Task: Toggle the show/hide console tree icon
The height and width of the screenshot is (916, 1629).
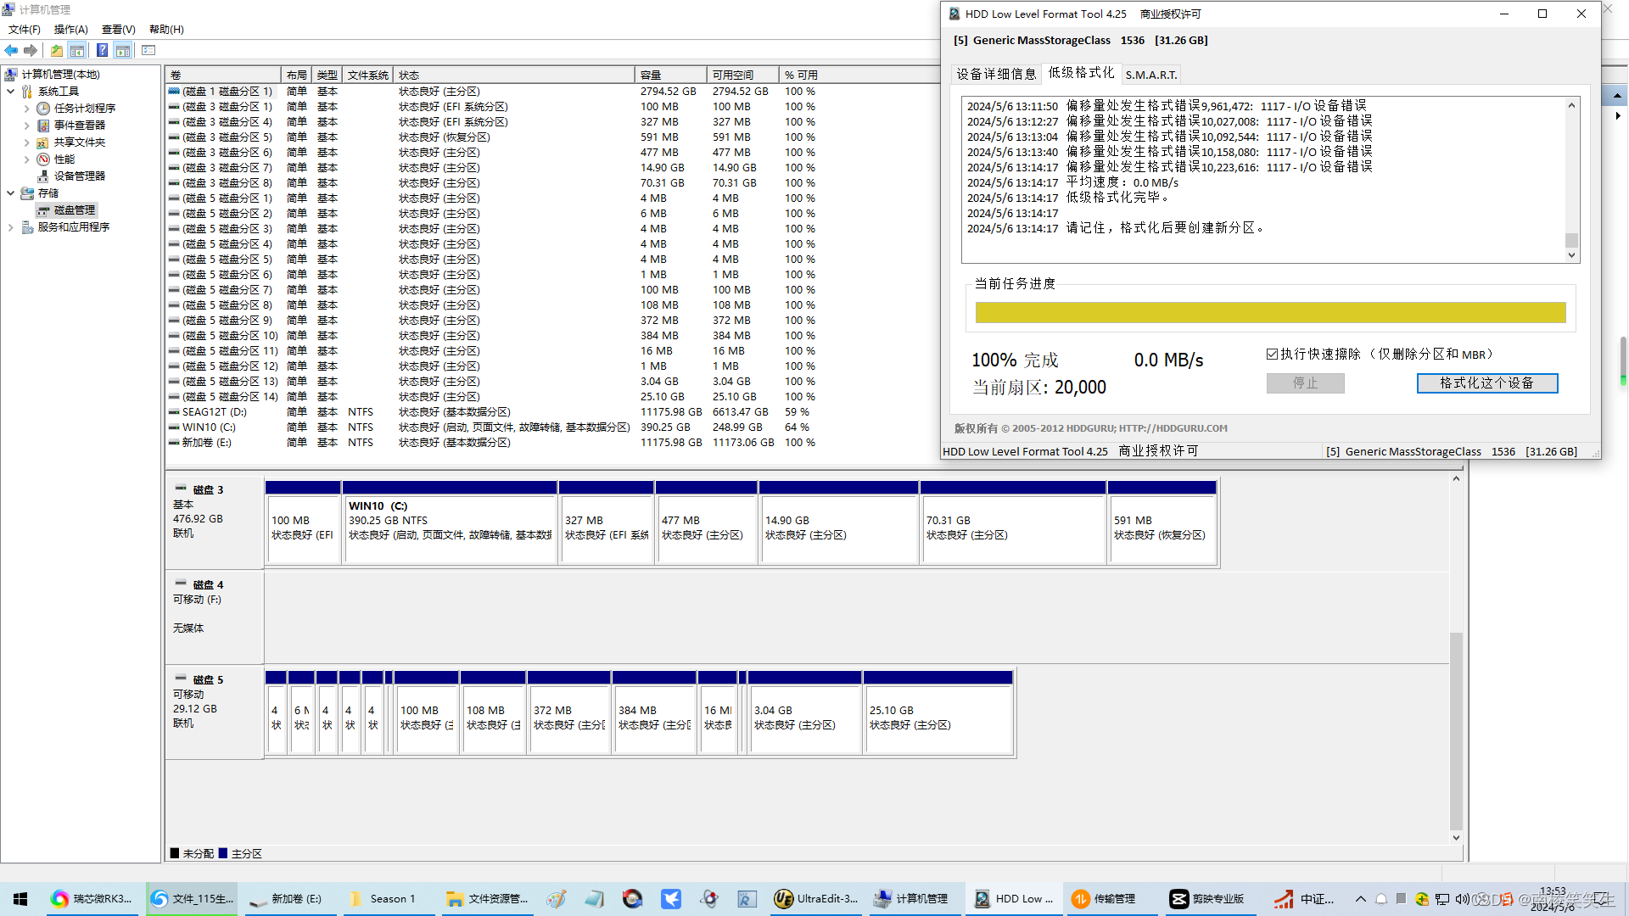Action: (x=77, y=50)
